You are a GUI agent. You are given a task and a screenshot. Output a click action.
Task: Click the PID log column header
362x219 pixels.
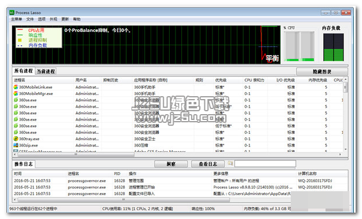point(117,174)
